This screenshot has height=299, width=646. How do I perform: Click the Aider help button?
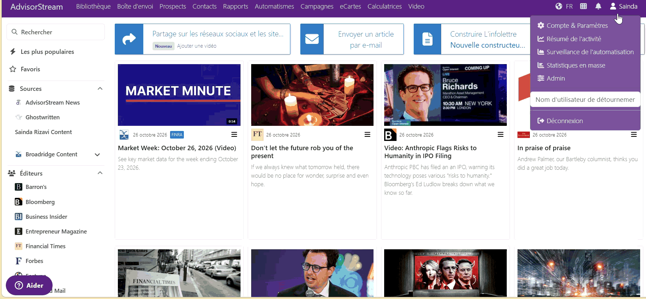(x=29, y=285)
